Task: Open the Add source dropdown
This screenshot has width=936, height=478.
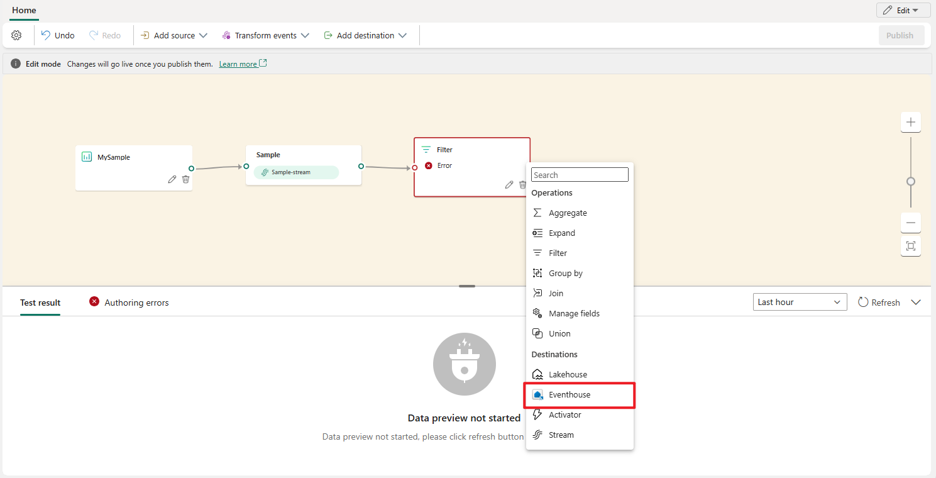Action: (x=173, y=35)
